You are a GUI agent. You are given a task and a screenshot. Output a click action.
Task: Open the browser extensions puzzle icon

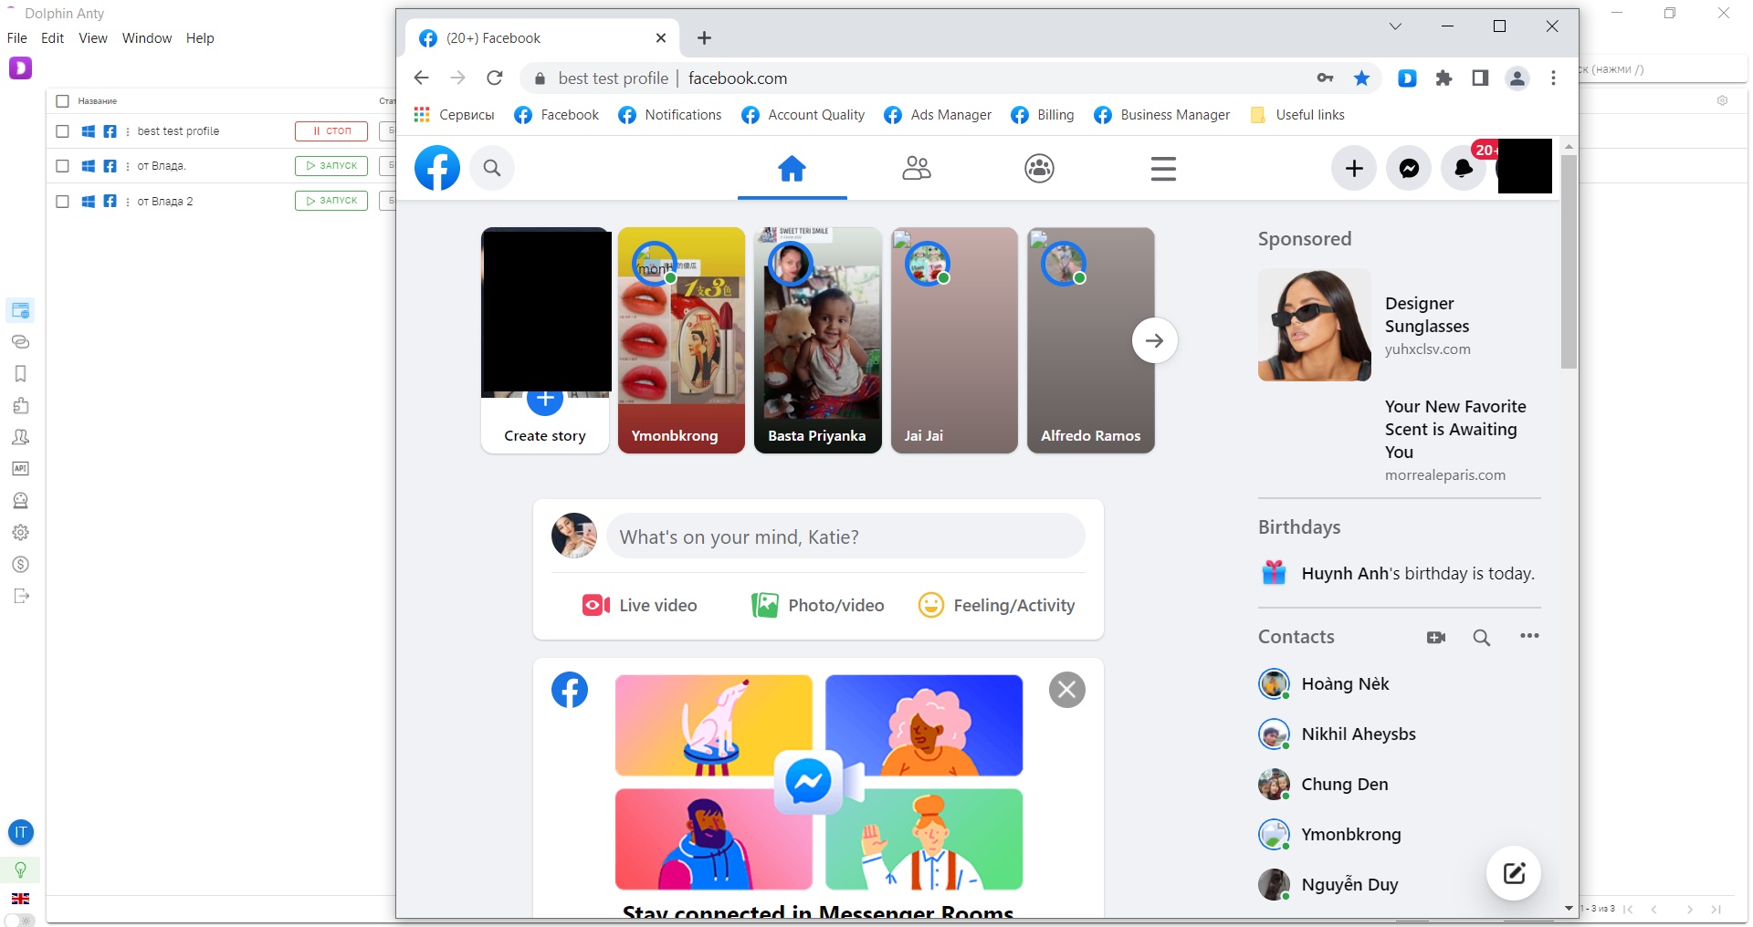click(1443, 78)
